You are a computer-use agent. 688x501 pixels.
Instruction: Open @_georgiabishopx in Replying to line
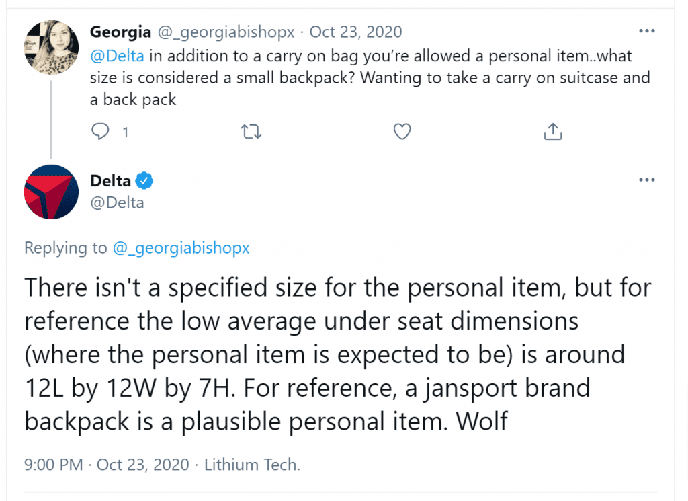point(181,248)
